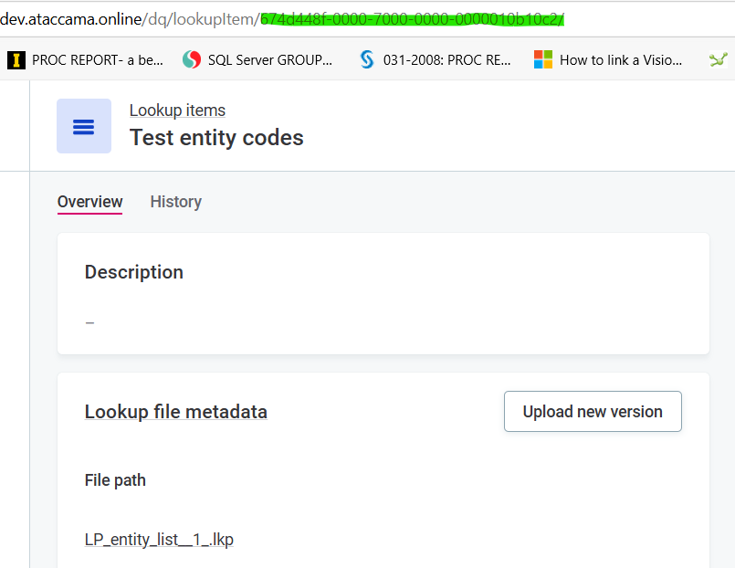Open the PROC REPORT bookmark favicon
This screenshot has height=568, width=735.
click(x=16, y=60)
